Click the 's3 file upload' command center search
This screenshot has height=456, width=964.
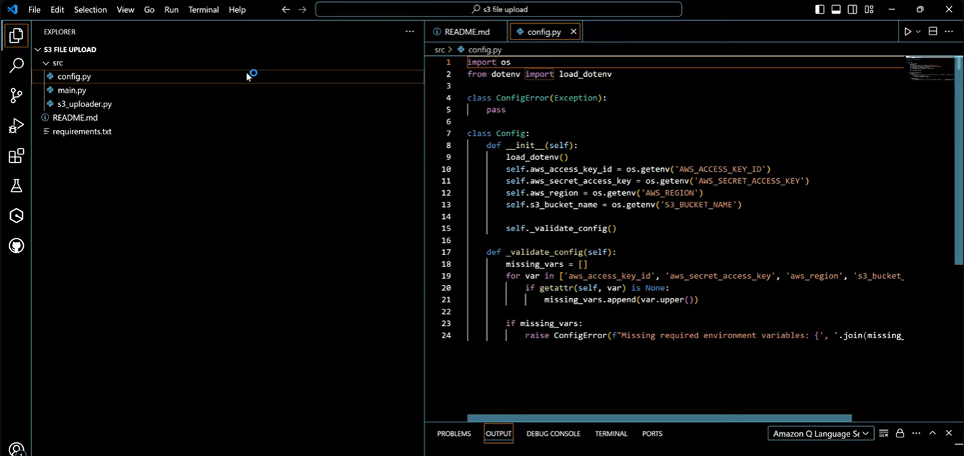click(x=499, y=9)
